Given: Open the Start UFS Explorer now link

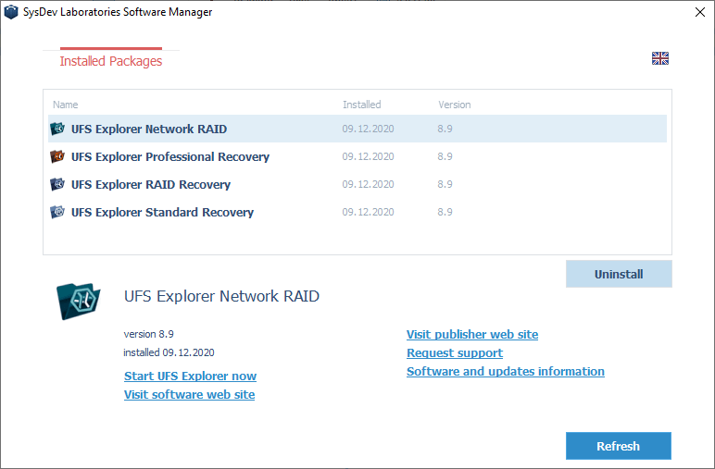Looking at the screenshot, I should coord(190,376).
